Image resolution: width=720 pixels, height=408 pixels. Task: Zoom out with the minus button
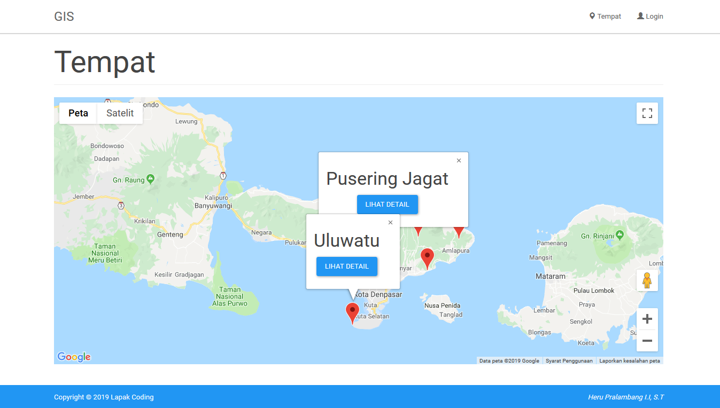click(x=647, y=341)
